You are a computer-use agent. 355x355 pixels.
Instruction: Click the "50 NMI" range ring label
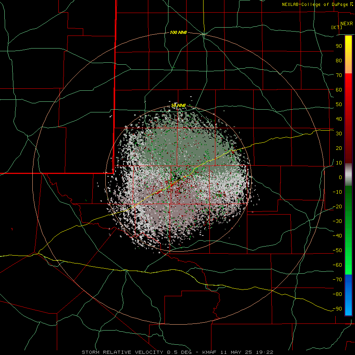click(178, 105)
